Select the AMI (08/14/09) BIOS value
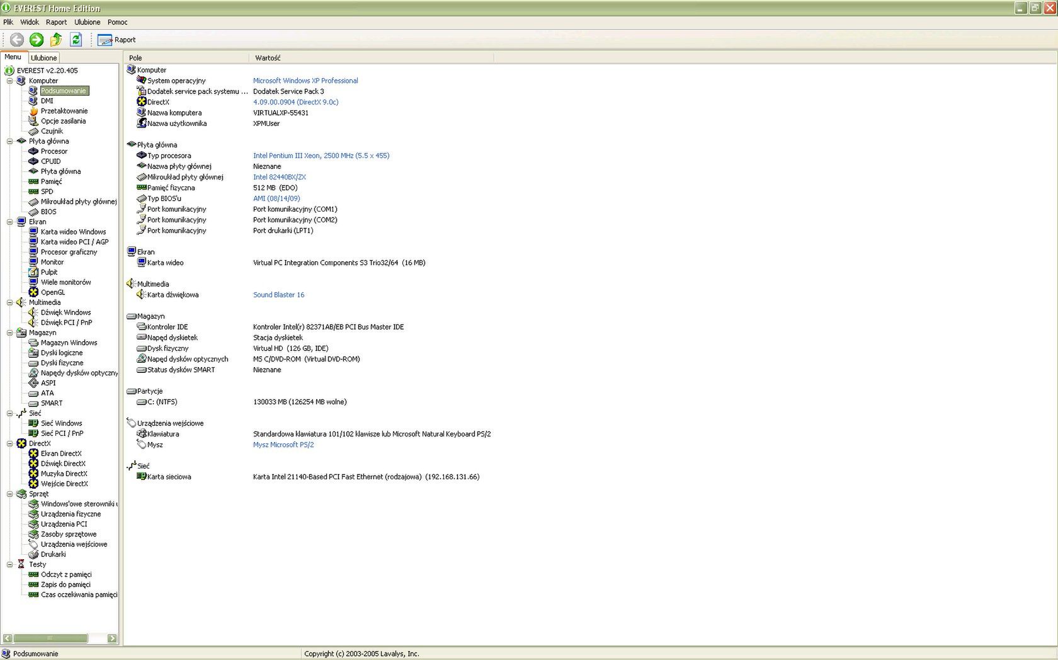This screenshot has width=1058, height=660. click(x=276, y=198)
